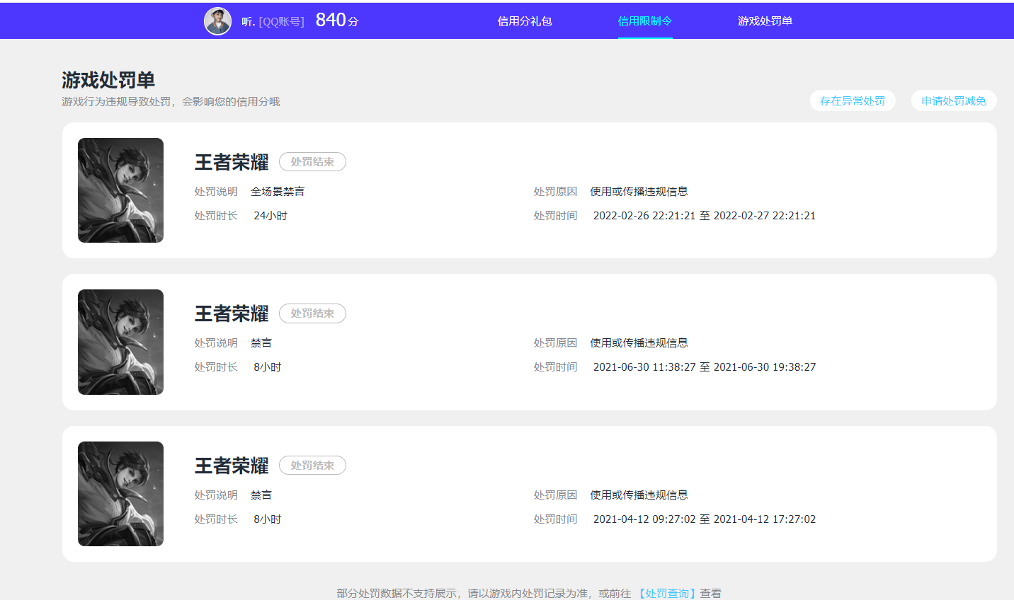Click the user profile avatar
The image size is (1014, 600).
point(217,21)
